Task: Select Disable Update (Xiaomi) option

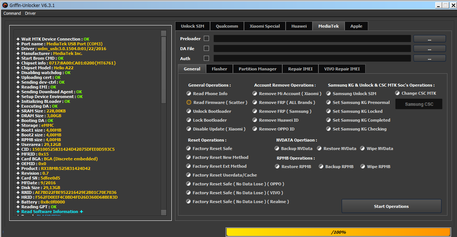Action: coord(216,129)
